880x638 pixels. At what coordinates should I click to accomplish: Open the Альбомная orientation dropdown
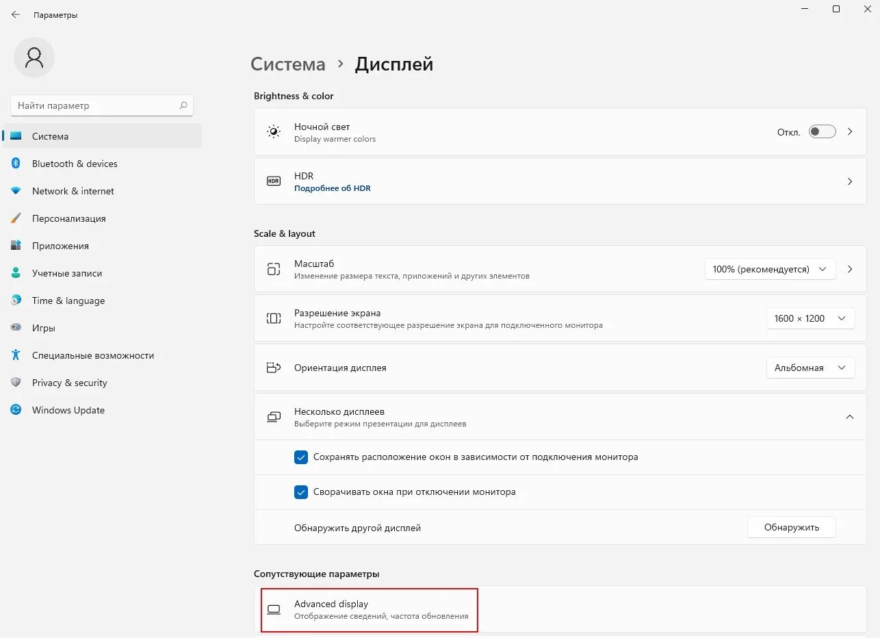(810, 367)
